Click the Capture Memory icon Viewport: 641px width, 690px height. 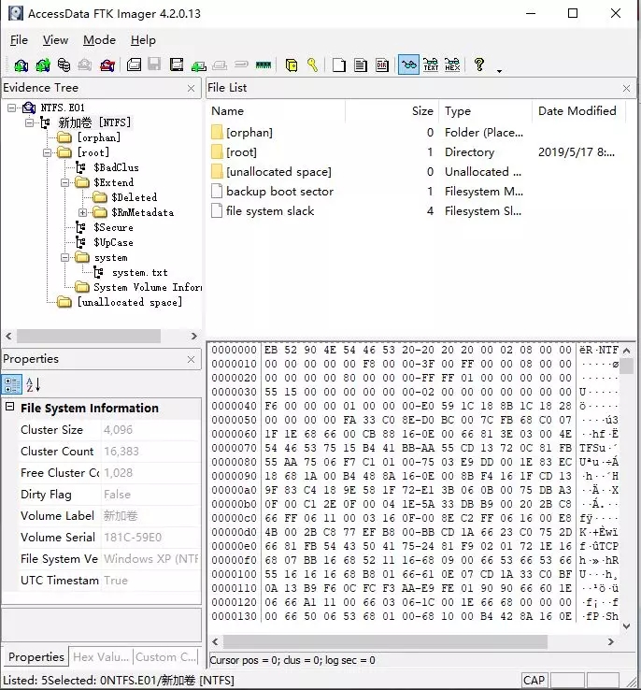click(263, 65)
